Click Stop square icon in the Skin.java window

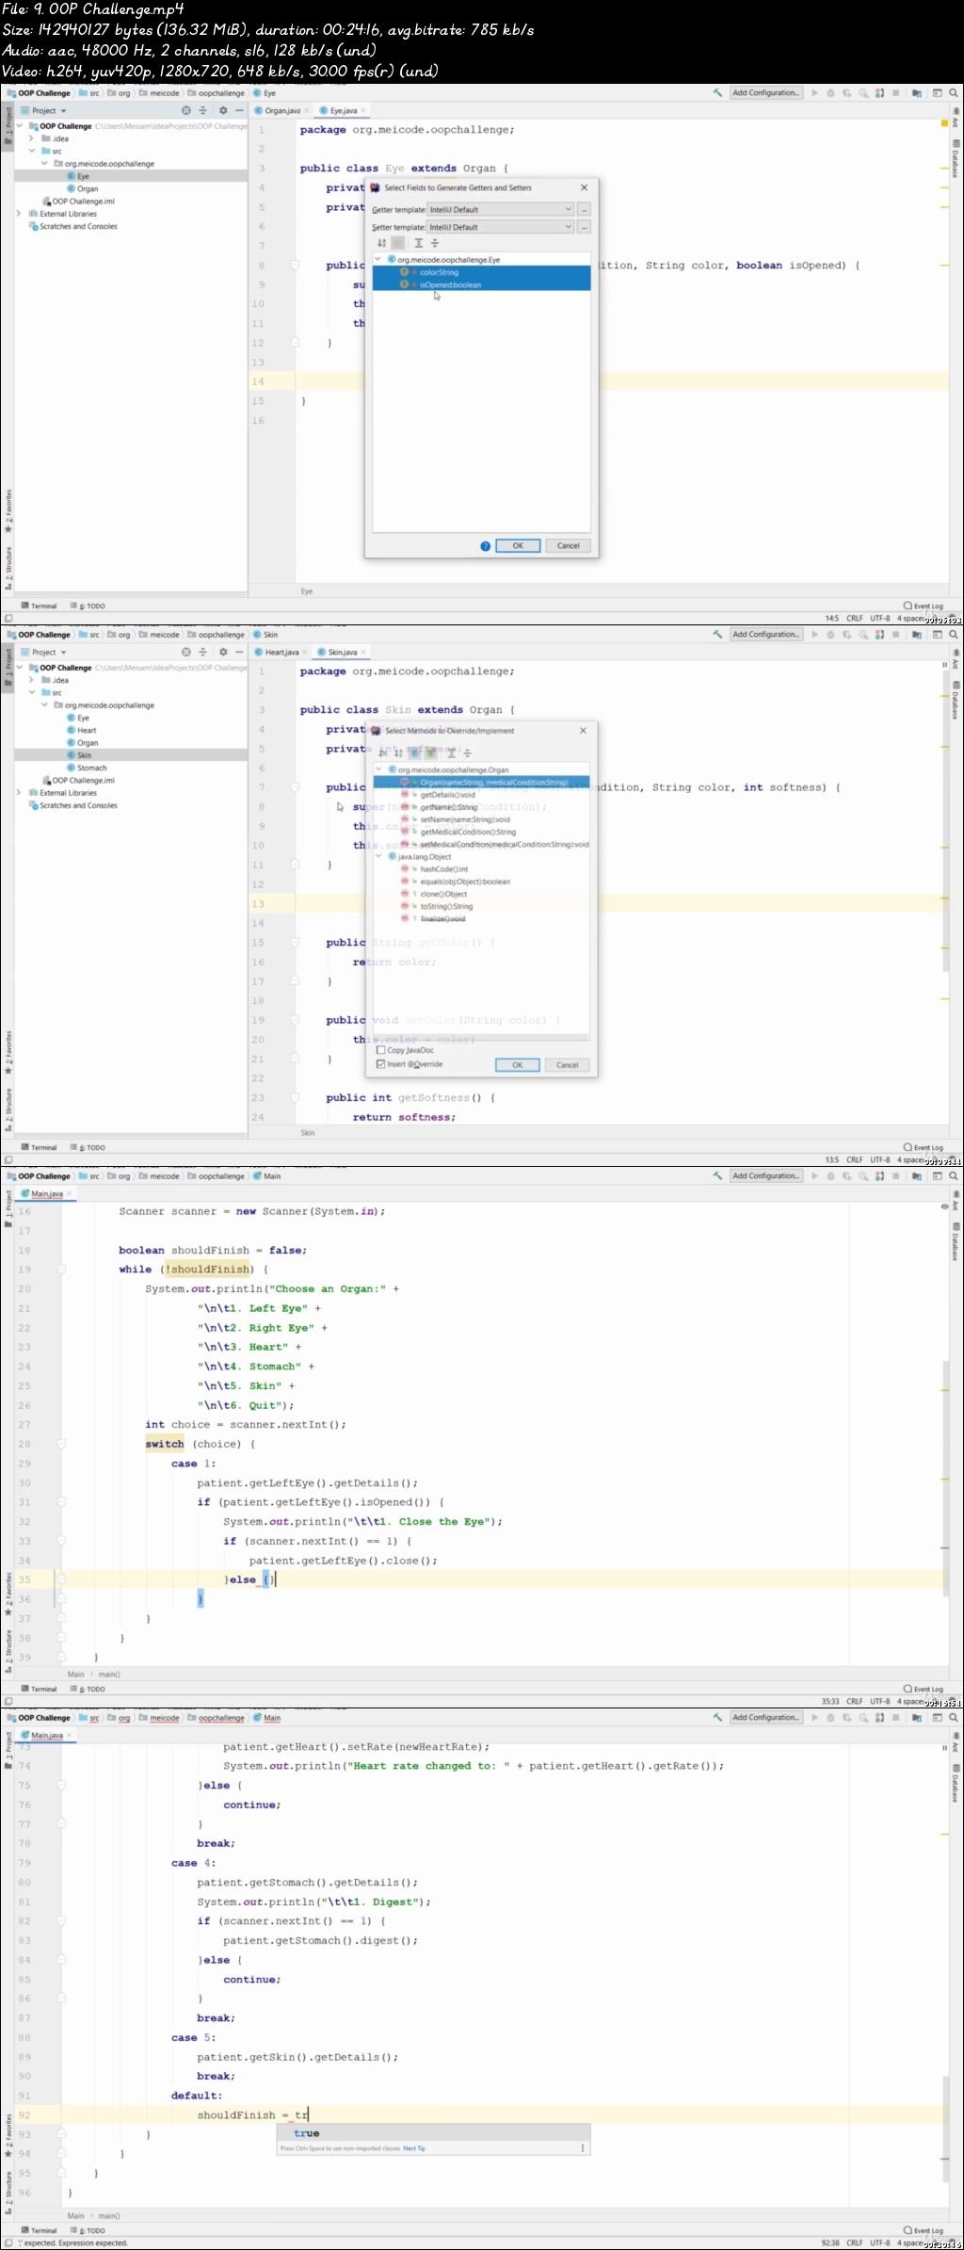(895, 635)
